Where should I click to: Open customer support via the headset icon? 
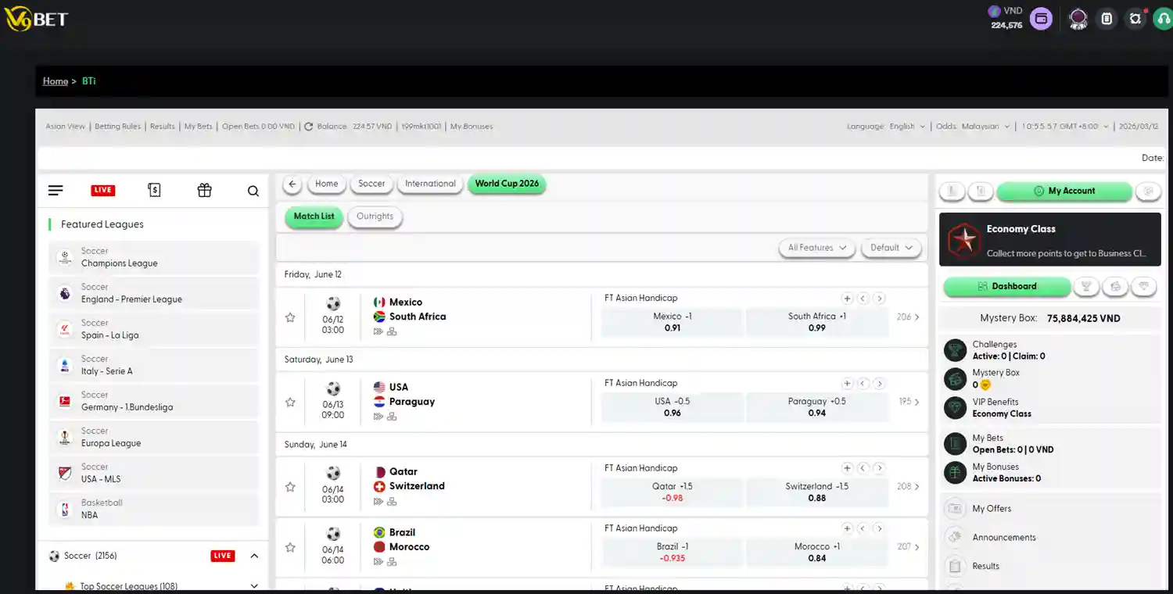[x=1163, y=18]
